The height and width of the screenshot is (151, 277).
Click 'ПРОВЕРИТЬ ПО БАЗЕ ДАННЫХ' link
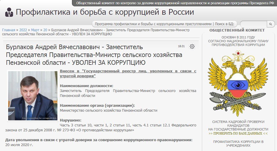tap(238, 133)
